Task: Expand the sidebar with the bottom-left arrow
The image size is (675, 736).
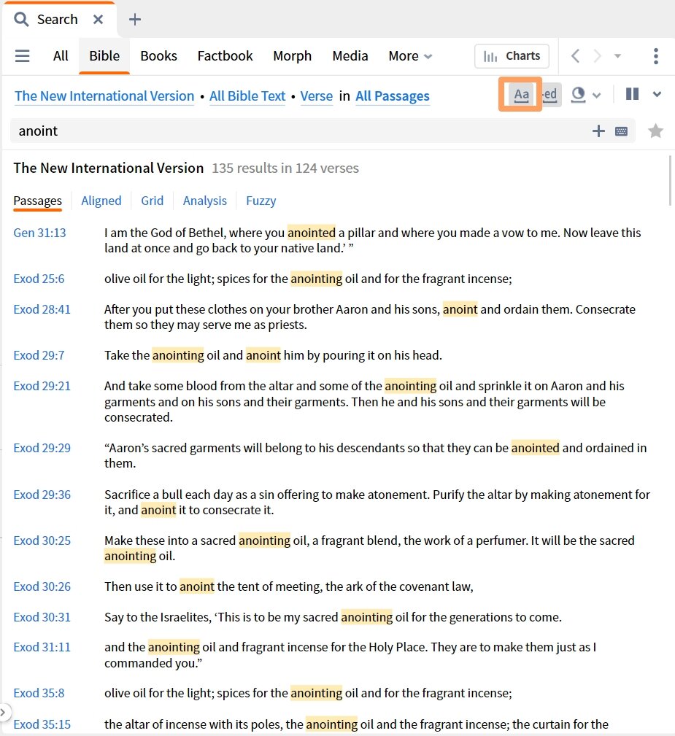Action: click(4, 712)
